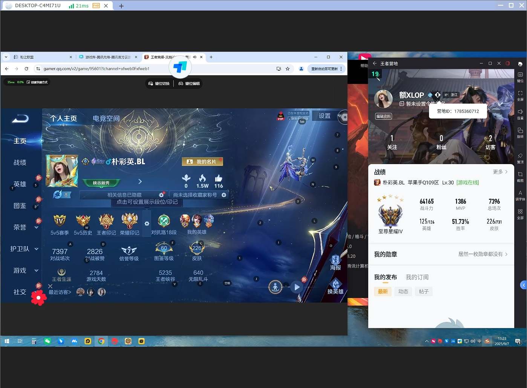
Task: Click the 旋转 rotate icon in right sidebar
Action: click(520, 132)
